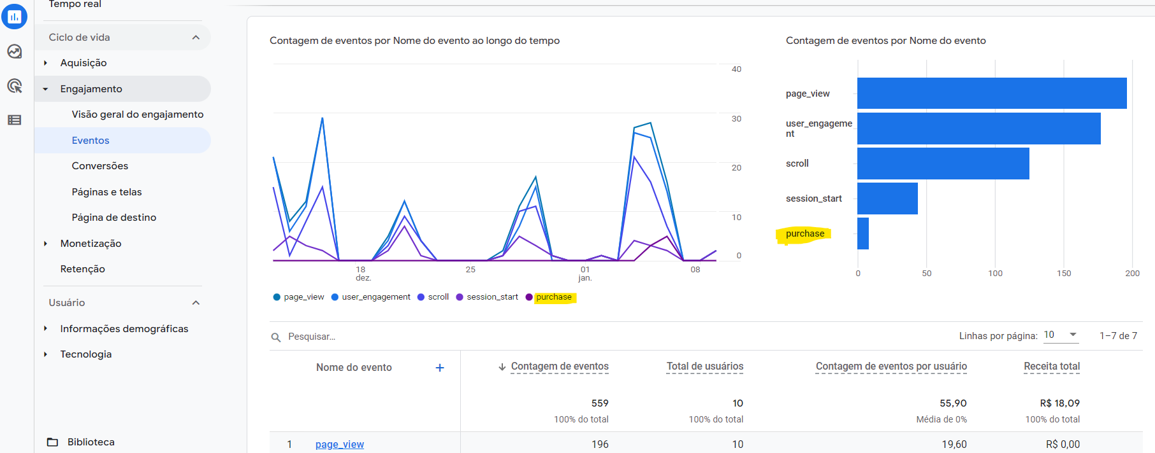
Task: Click the page_view bar in chart
Action: 992,94
